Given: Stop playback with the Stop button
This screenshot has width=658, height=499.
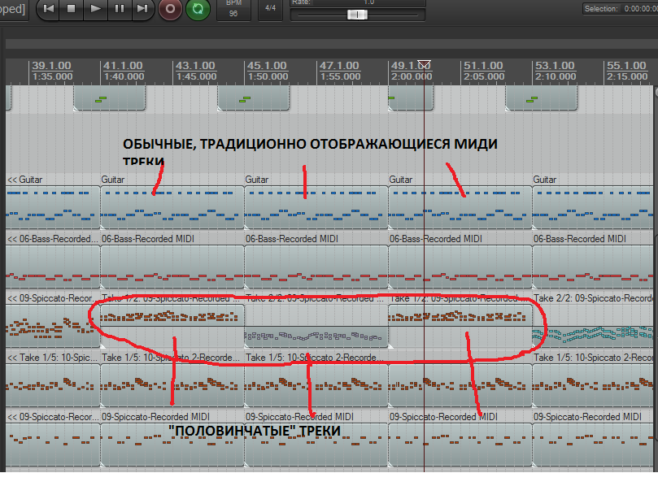Looking at the screenshot, I should click(72, 8).
